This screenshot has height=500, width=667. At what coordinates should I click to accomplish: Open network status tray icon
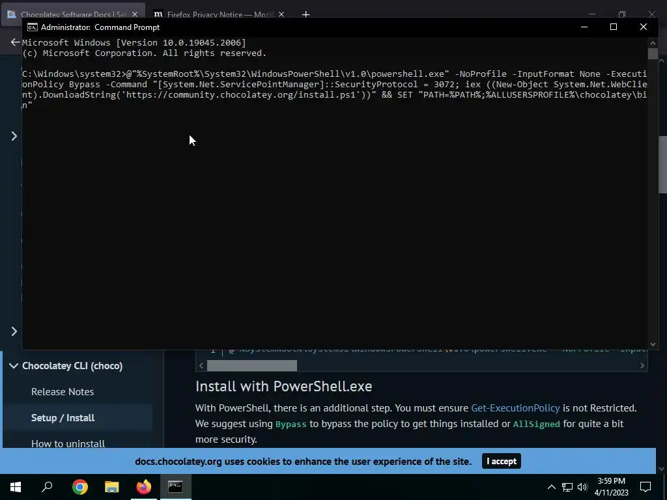567,487
